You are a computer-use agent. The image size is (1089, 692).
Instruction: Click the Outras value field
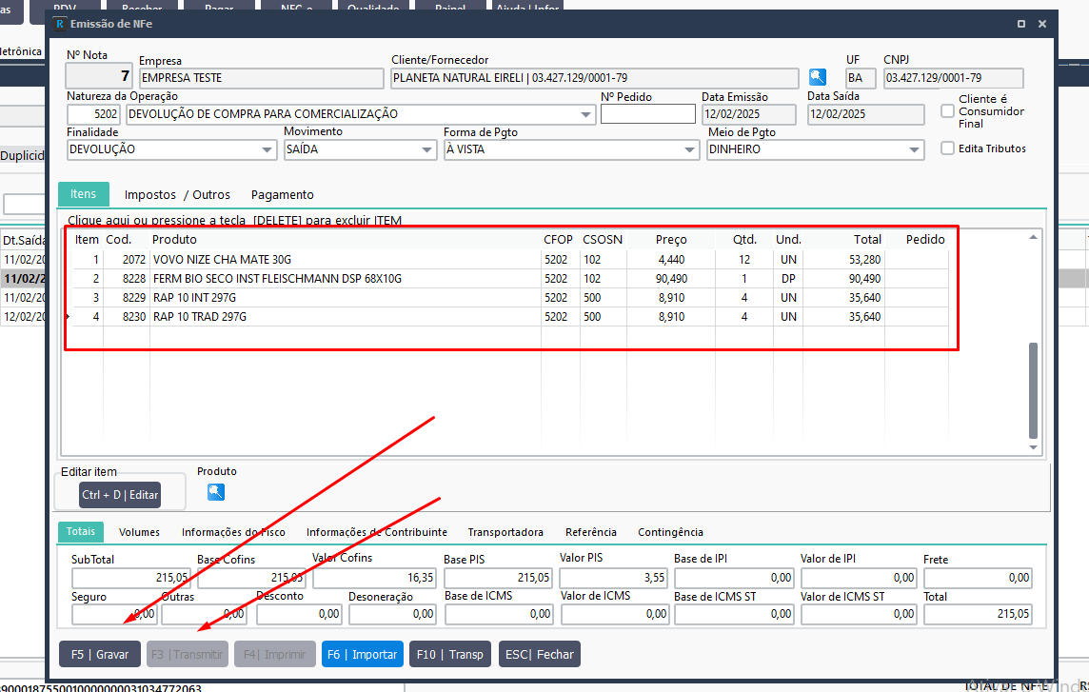coord(204,614)
